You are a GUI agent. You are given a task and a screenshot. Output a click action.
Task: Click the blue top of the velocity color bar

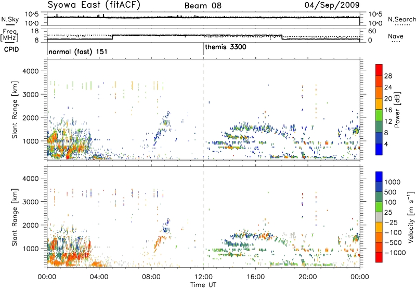coord(379,176)
